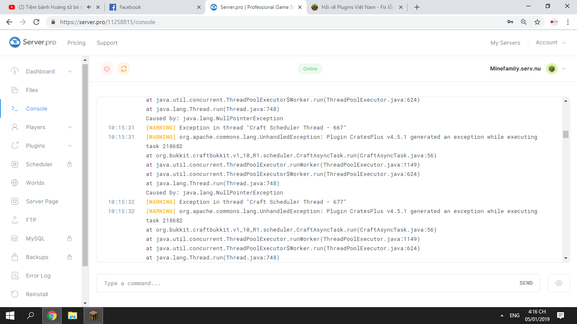The image size is (577, 324).
Task: Open the FTP upload section
Action: pos(31,220)
